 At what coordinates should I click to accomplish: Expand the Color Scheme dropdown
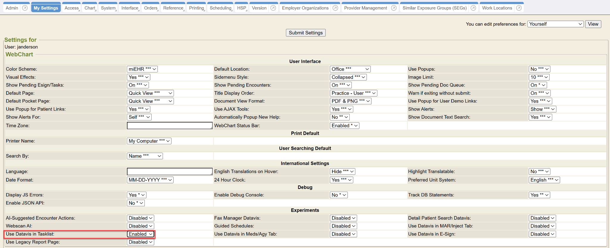(142, 69)
